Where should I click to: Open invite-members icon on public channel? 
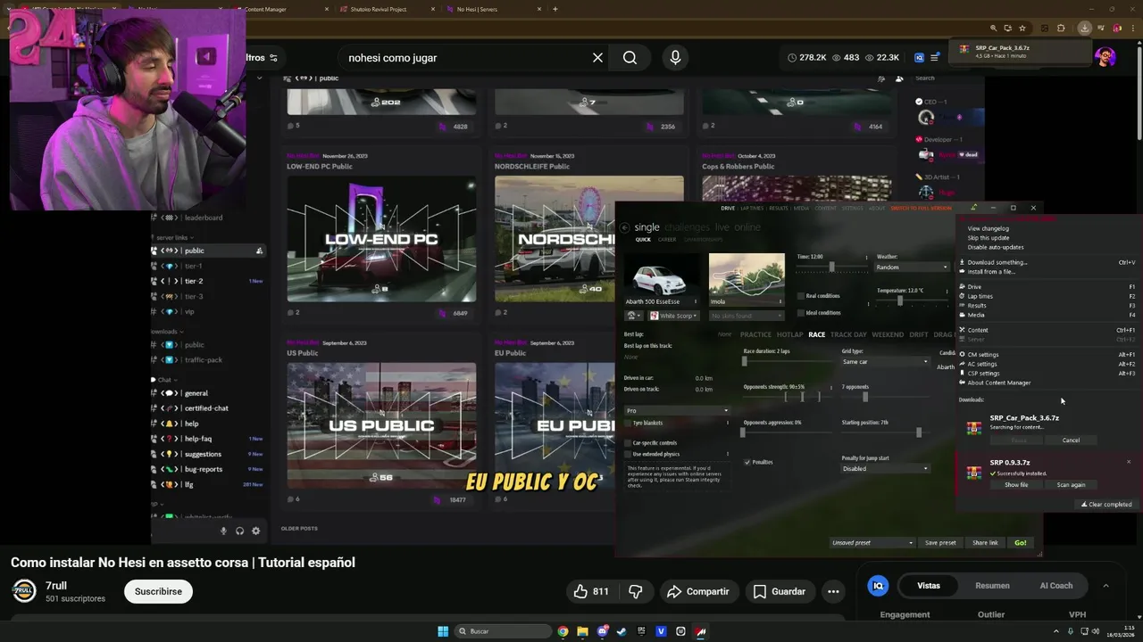pos(259,251)
